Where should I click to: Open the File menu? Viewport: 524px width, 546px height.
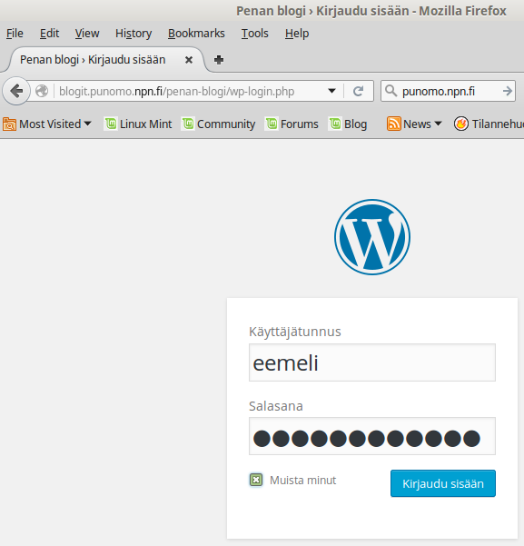[15, 34]
